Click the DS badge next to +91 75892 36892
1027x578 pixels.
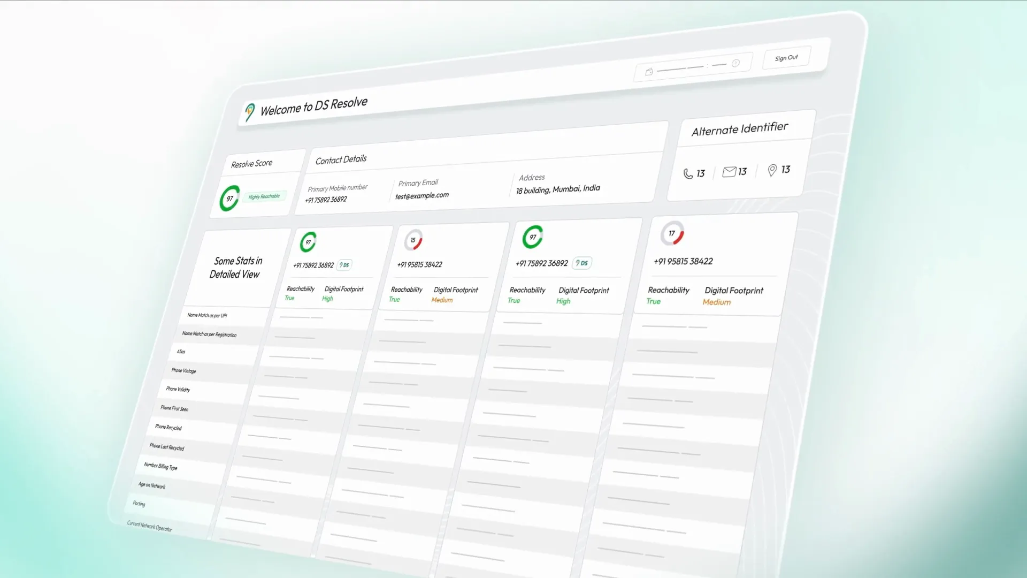pos(344,264)
